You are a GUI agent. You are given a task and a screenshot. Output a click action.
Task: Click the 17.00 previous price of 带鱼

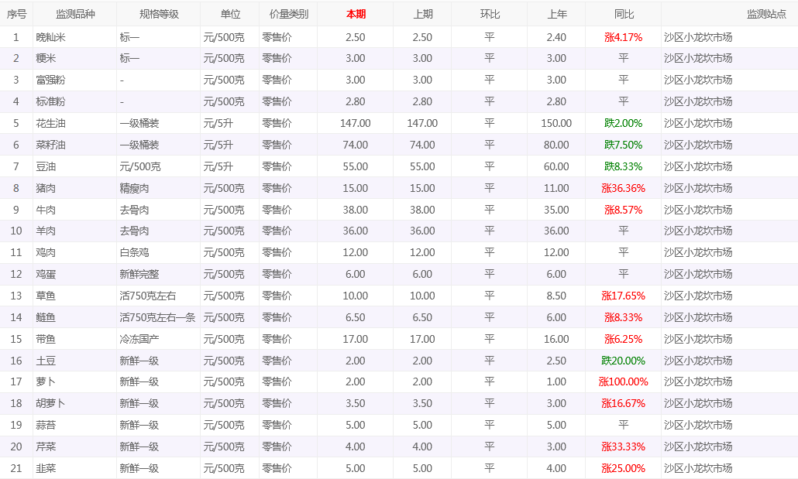[422, 339]
